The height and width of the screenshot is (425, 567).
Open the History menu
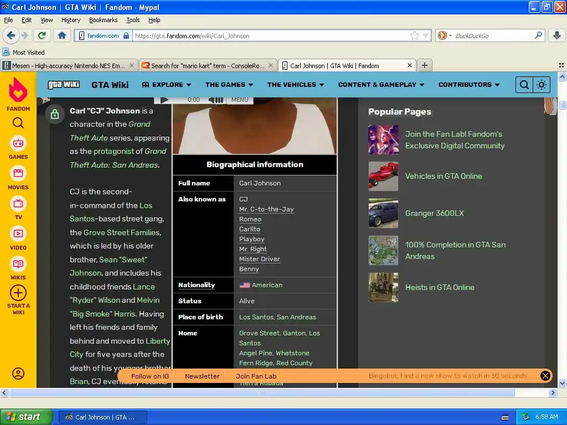[x=70, y=20]
